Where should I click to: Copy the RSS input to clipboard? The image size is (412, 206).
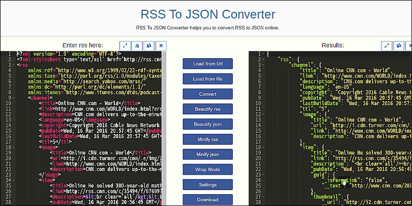click(x=149, y=45)
